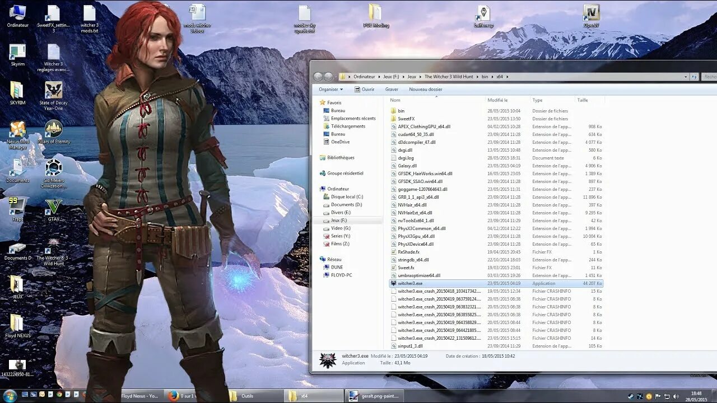Navigate to Jeux (F:) breadcrumb segment

tap(392, 77)
